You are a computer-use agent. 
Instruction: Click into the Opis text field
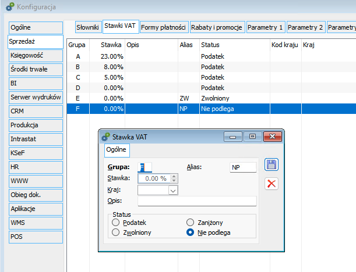[x=197, y=201]
